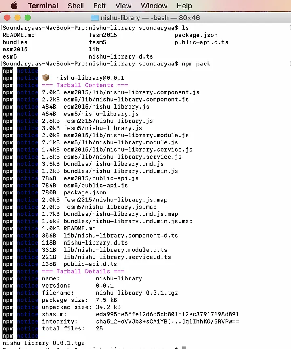This screenshot has height=349, width=291.
Task: Open the Terminal application menu
Action: pyautogui.click(x=43, y=6)
